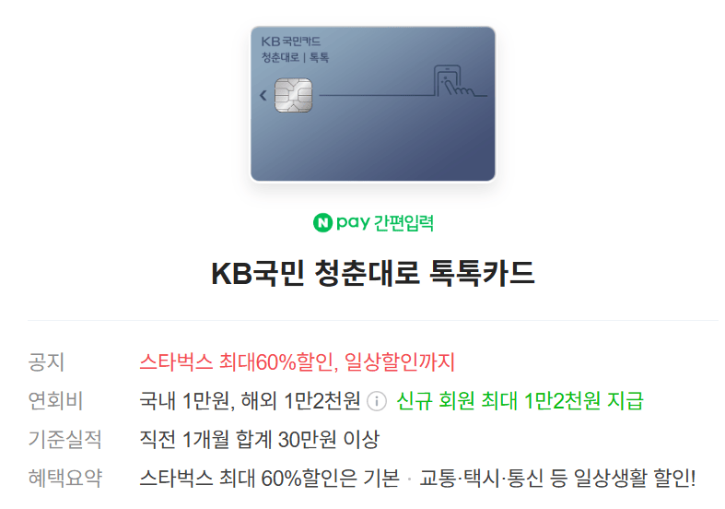This screenshot has height=509, width=725.
Task: Click the 청춘대로 | 톡톡 text on card
Action: tap(295, 57)
